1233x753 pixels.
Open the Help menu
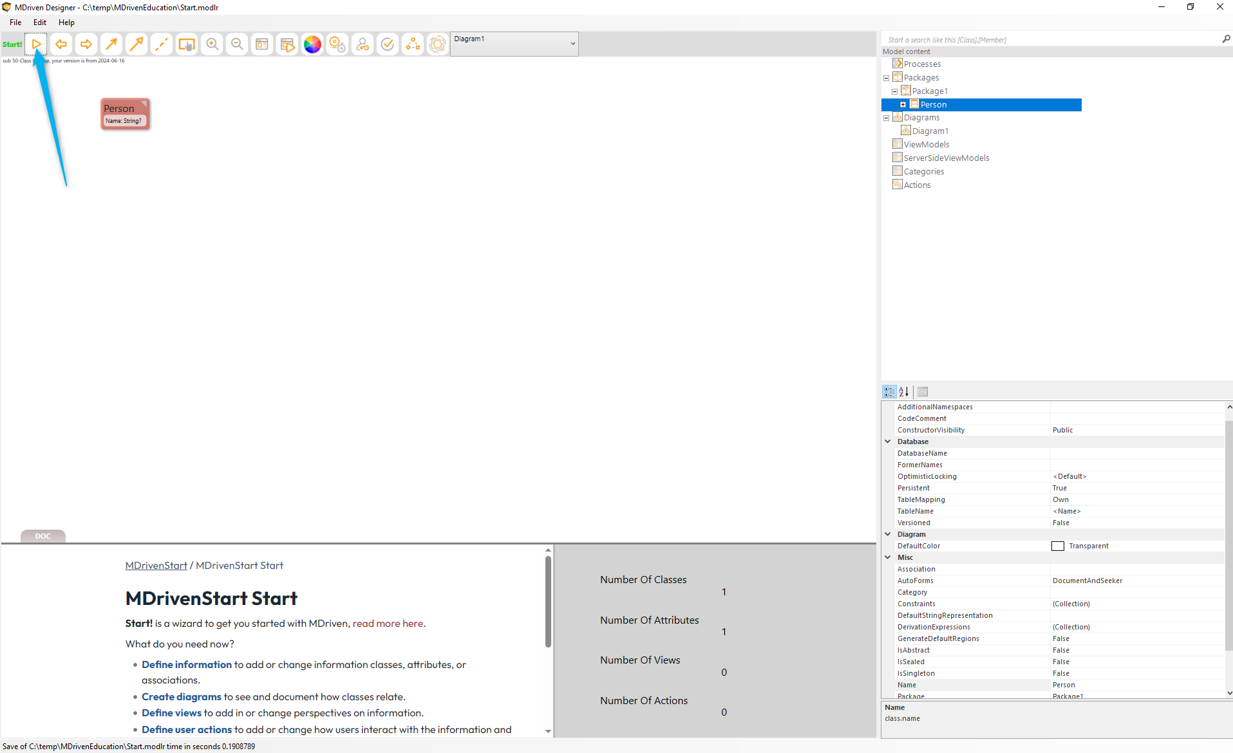[66, 23]
